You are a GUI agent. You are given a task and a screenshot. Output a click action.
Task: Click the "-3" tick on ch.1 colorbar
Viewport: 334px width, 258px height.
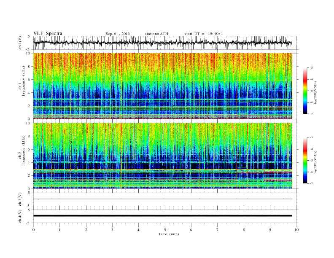311,68
